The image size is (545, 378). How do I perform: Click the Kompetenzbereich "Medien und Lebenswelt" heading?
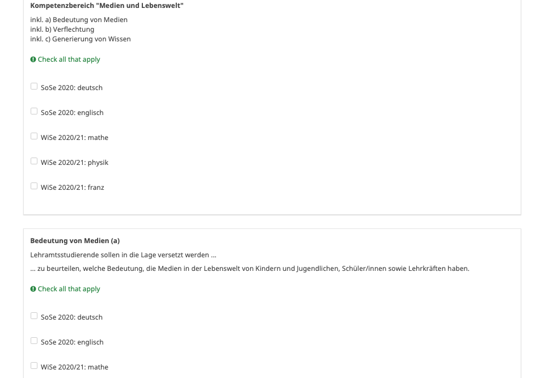(107, 6)
